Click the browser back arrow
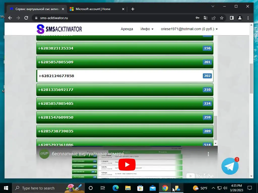This screenshot has height=193, width=258. [10, 18]
